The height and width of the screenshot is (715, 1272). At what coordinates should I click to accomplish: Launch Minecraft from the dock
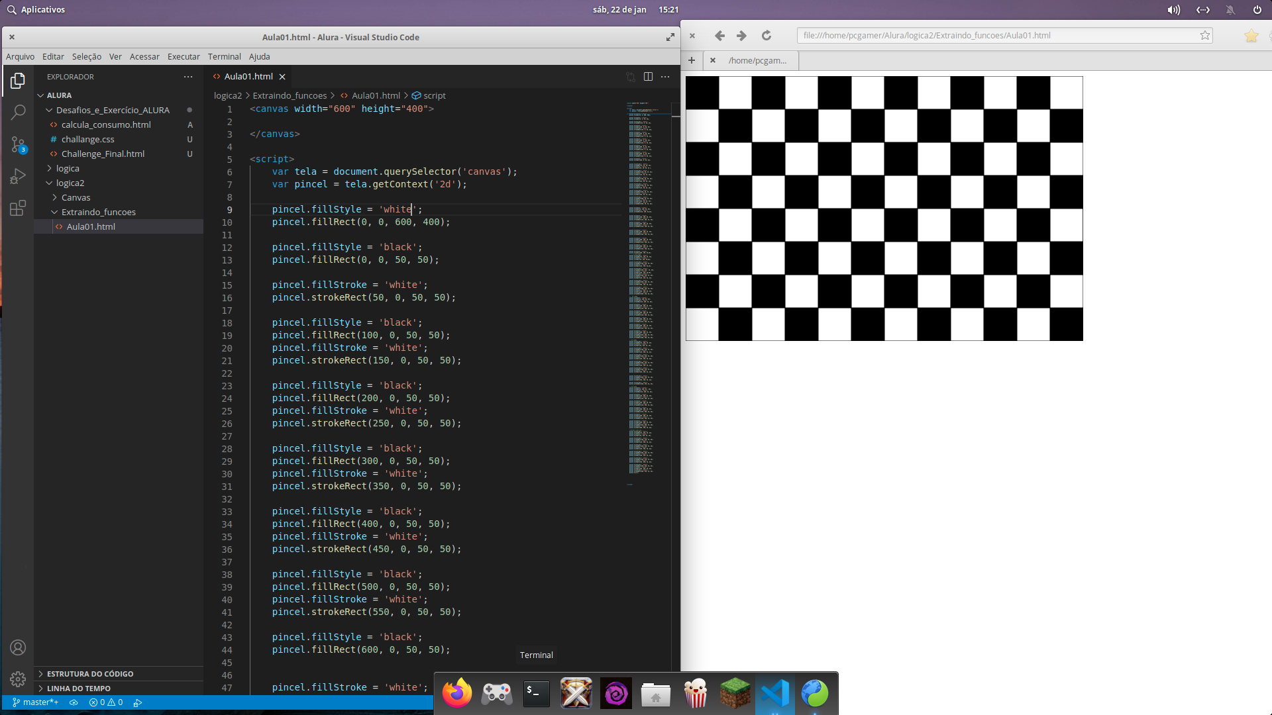pos(735,693)
